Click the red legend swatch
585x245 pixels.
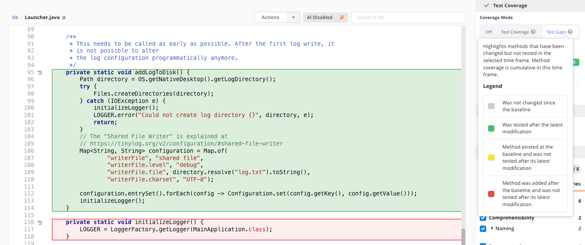491,194
